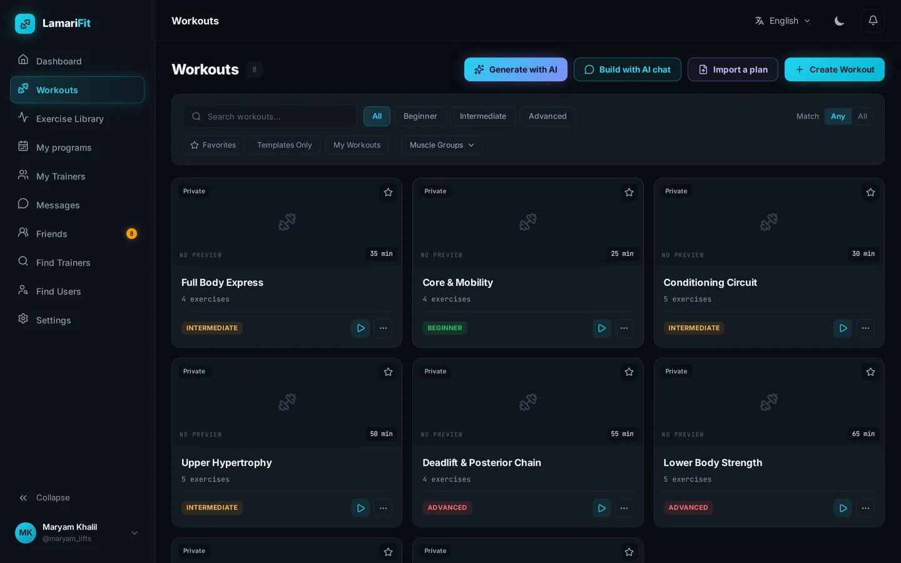This screenshot has height=563, width=901.
Task: Open more options for Lower Body Strength
Action: click(865, 508)
